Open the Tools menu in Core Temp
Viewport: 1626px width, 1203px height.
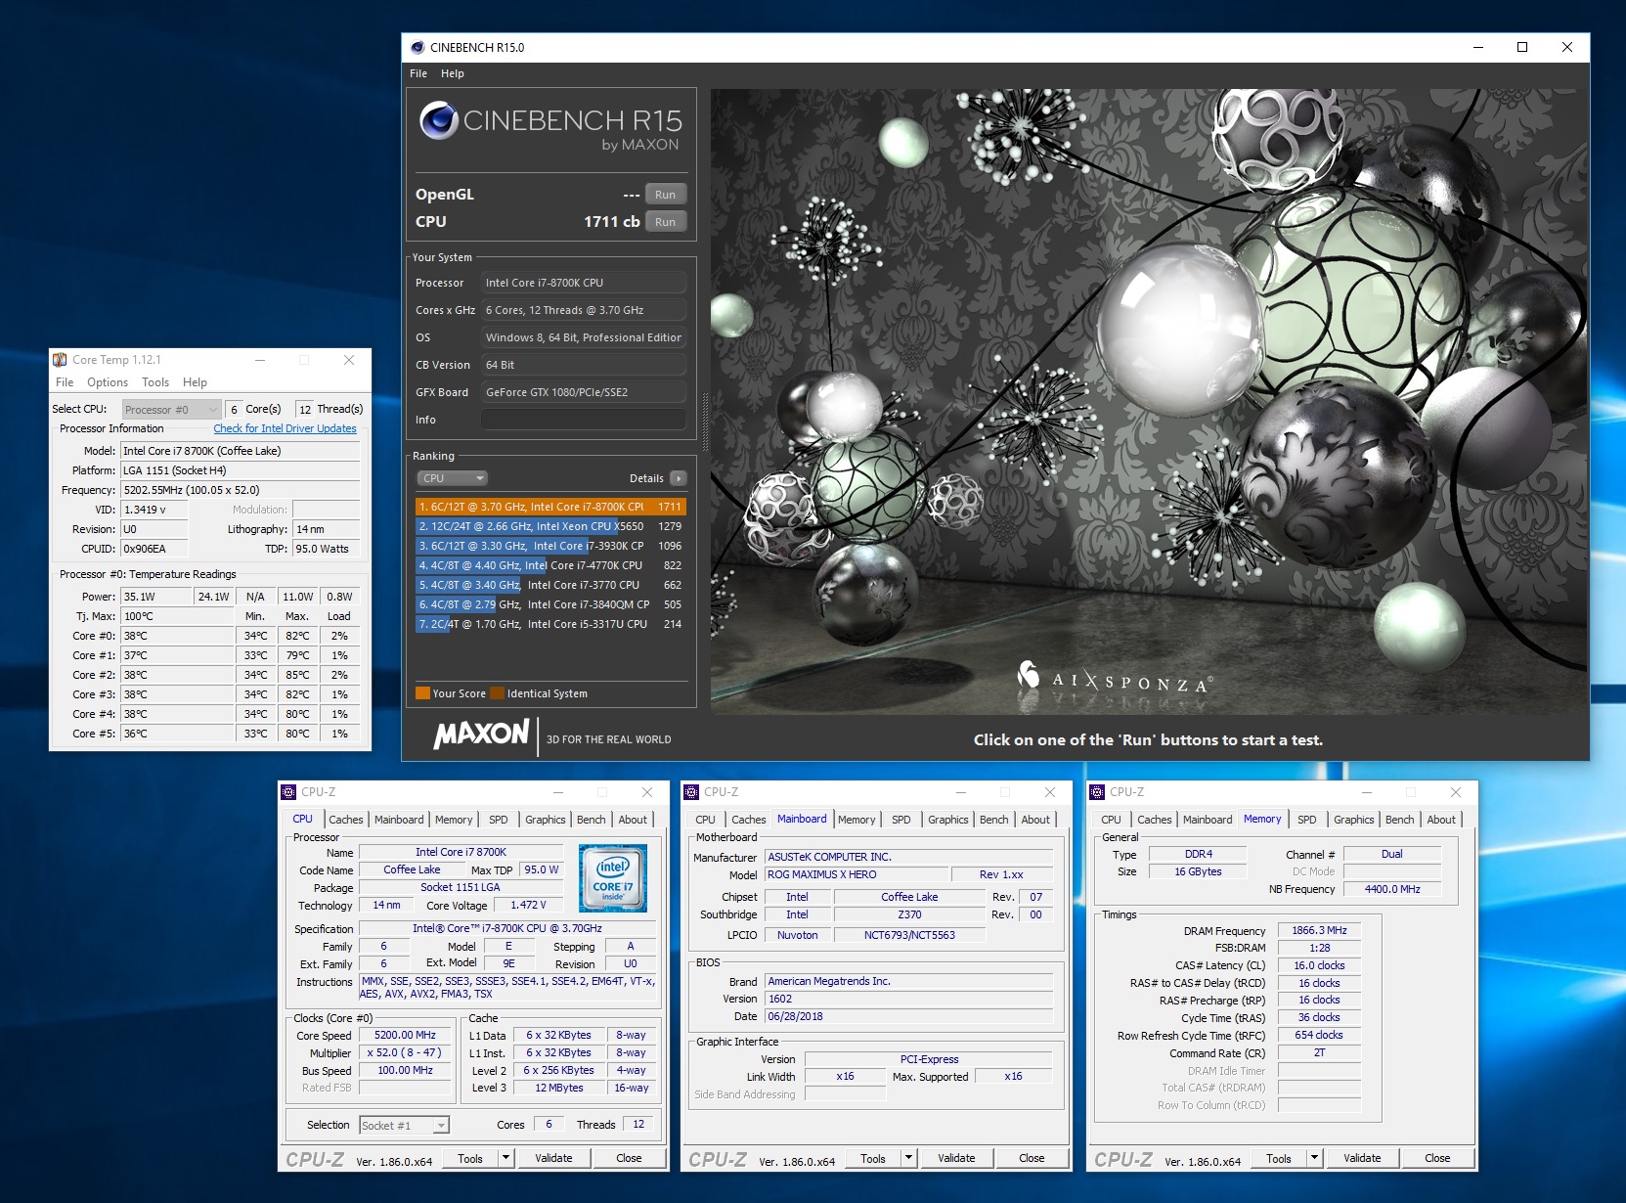point(155,382)
